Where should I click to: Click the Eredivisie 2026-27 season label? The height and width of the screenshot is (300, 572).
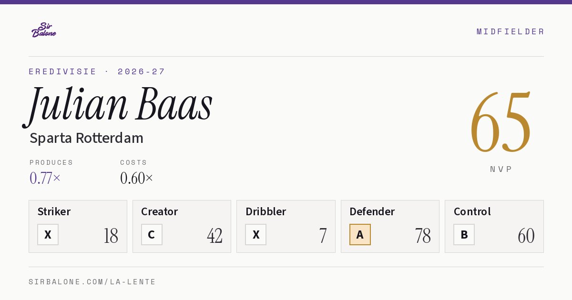coord(97,71)
